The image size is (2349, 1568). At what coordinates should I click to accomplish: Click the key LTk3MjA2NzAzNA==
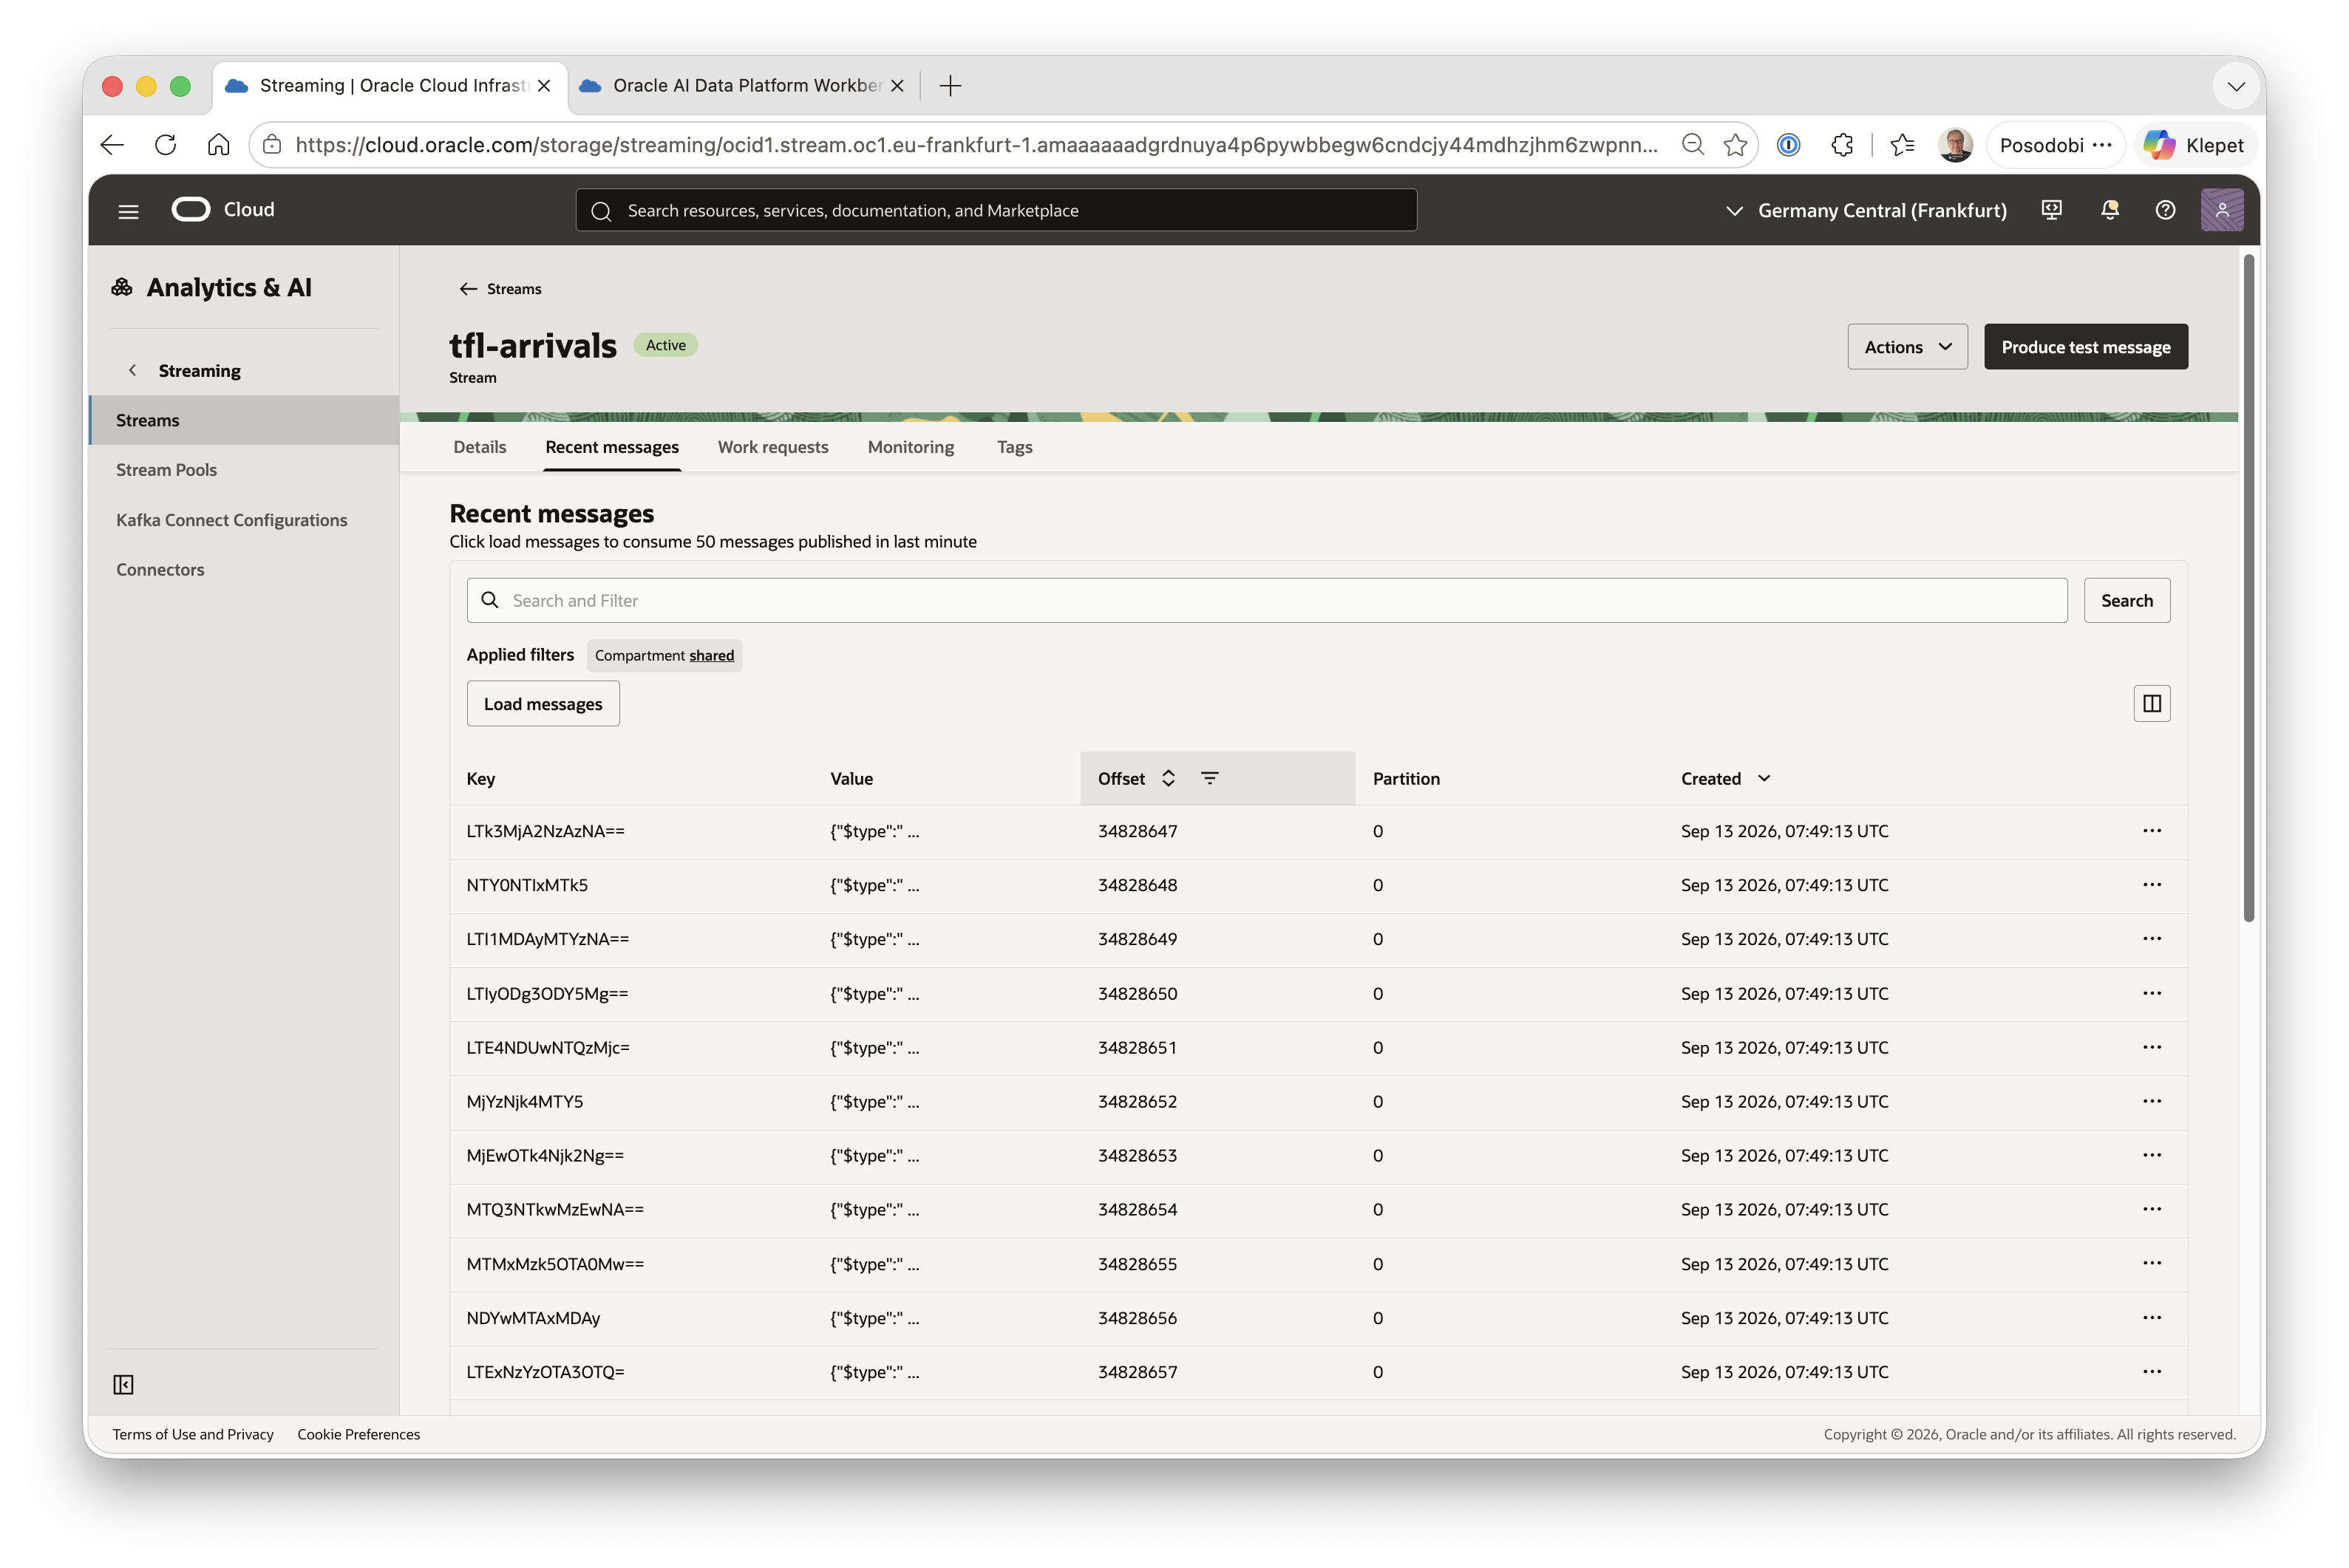545,831
